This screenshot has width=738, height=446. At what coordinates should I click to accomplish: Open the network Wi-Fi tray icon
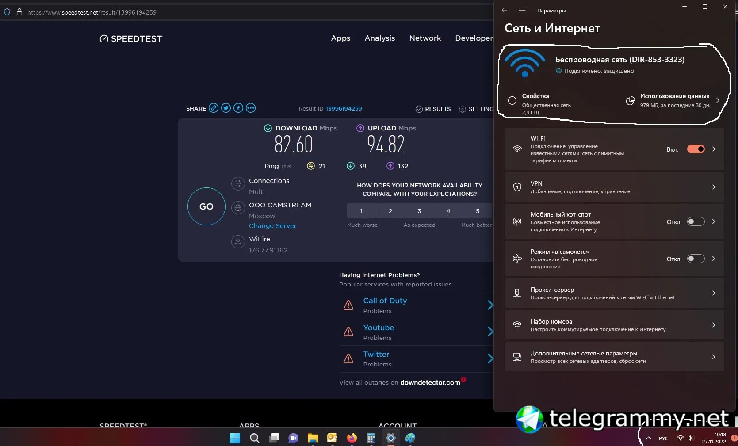coord(680,438)
